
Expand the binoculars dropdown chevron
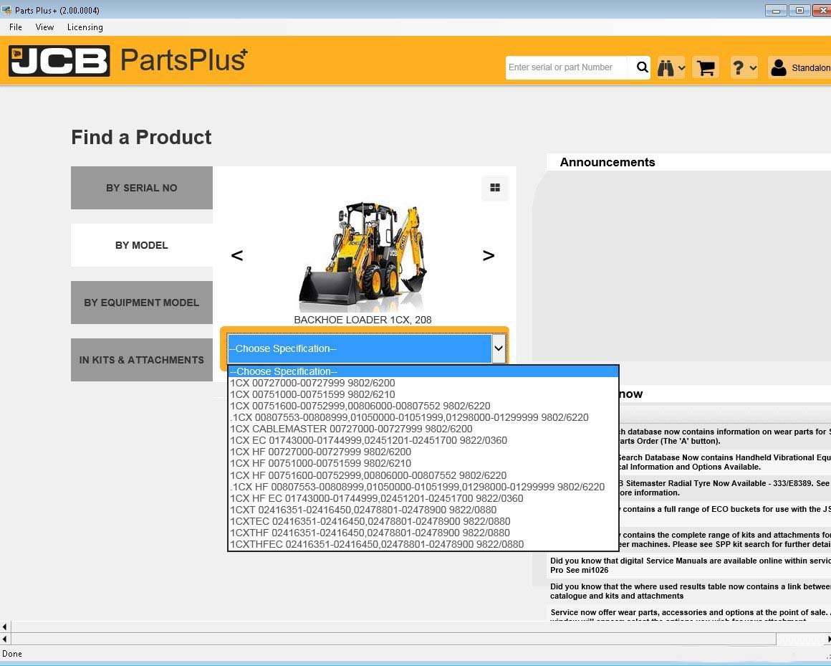click(681, 68)
